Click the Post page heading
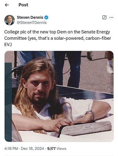This screenshot has height=156, width=118. [x=23, y=5]
